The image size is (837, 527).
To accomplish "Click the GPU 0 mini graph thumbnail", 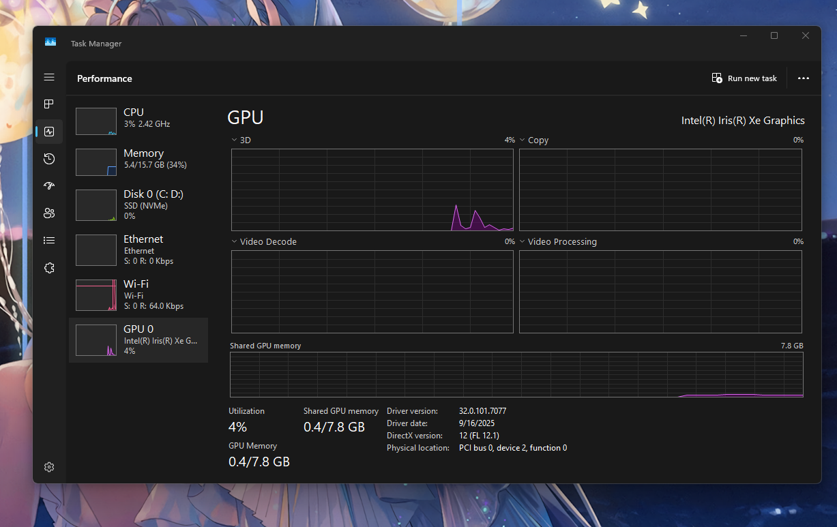I will (96, 340).
